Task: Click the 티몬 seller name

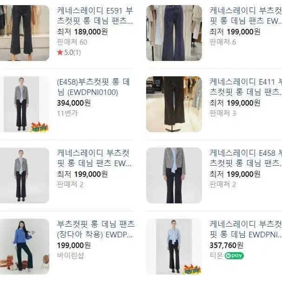Action: point(216,255)
